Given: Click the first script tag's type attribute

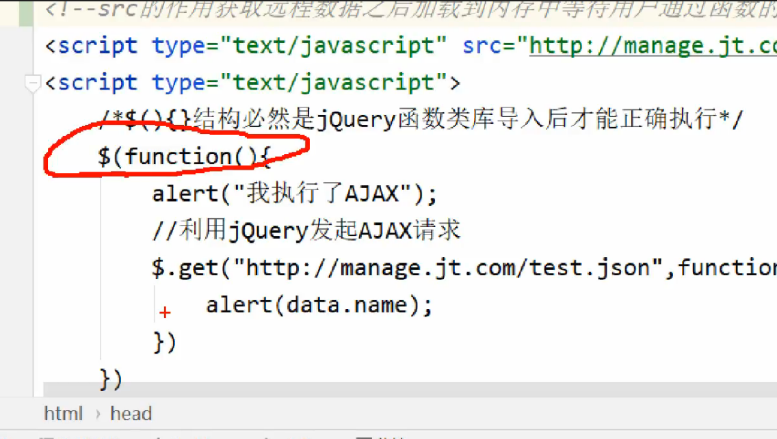Looking at the screenshot, I should (299, 46).
